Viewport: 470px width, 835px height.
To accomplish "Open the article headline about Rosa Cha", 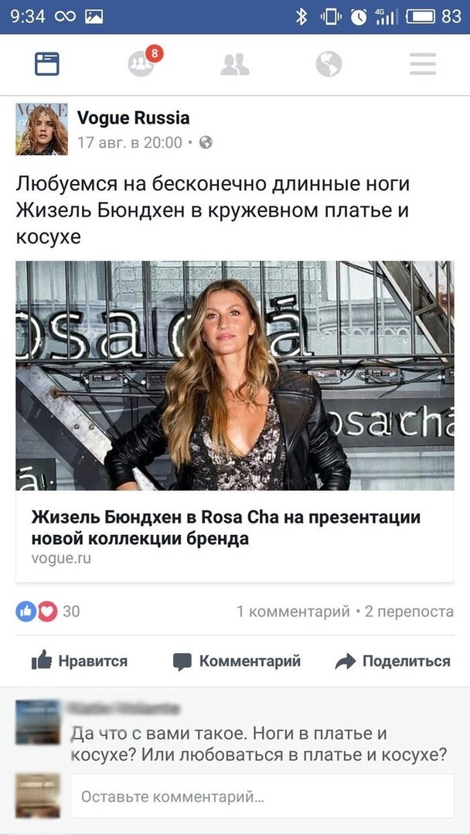I will coord(226,528).
